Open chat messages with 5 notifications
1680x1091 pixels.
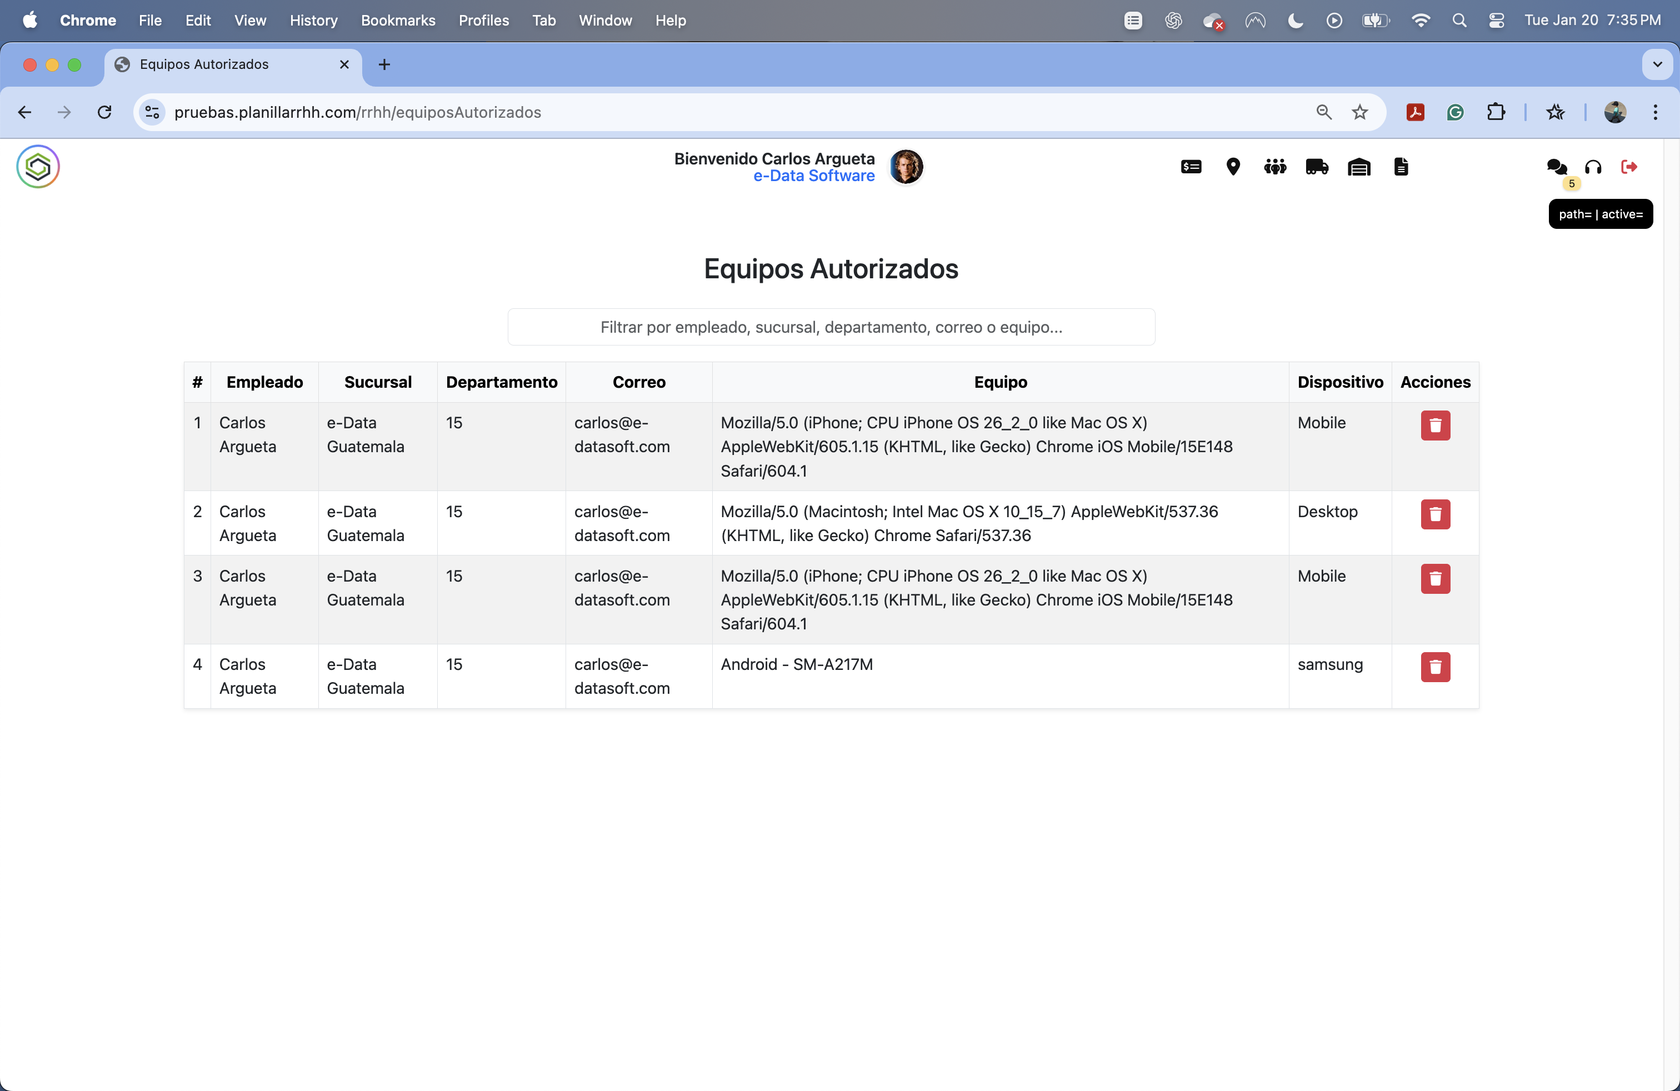click(x=1557, y=167)
